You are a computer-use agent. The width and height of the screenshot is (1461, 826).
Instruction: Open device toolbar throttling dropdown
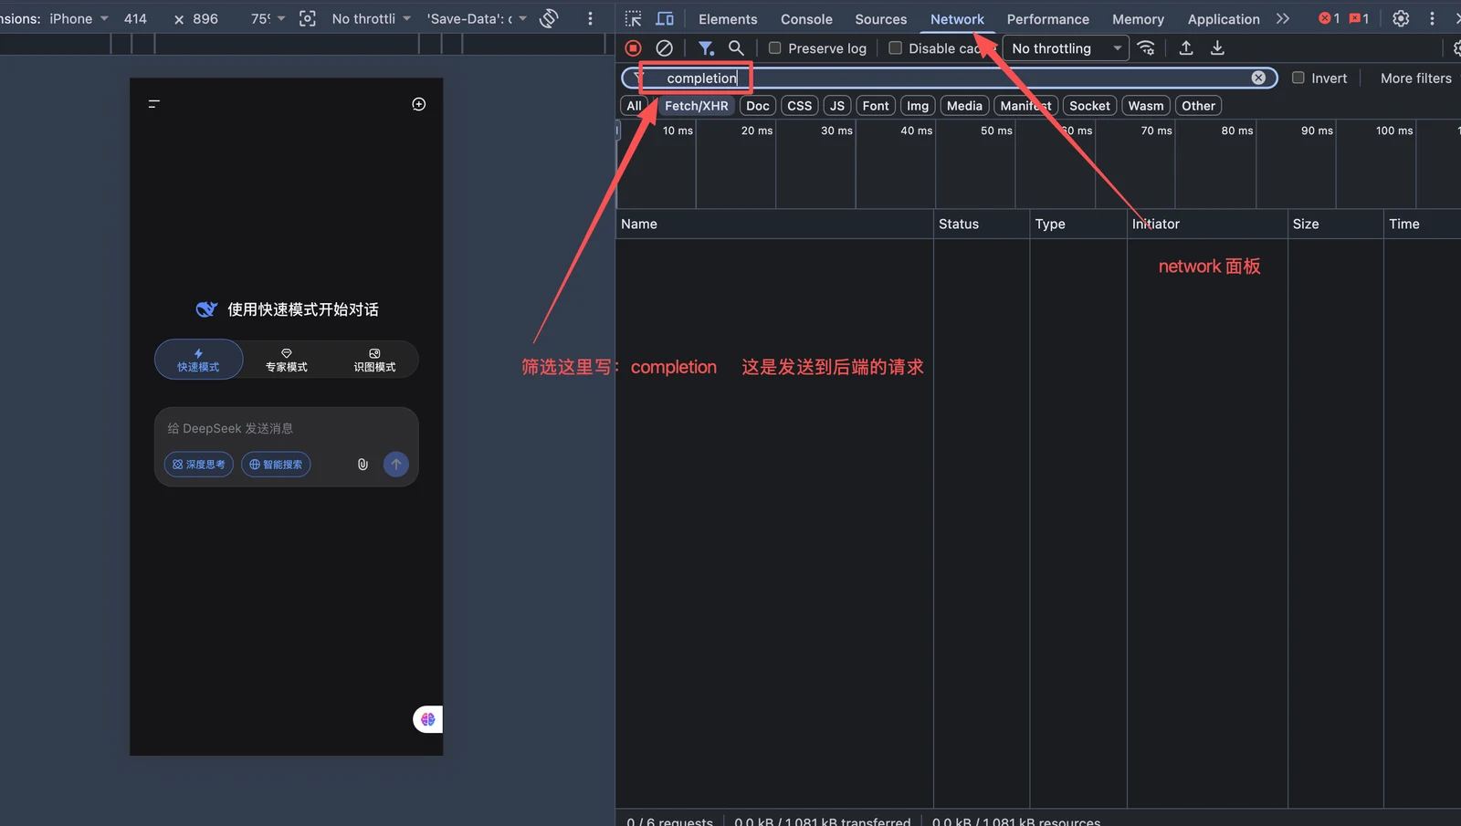point(371,18)
